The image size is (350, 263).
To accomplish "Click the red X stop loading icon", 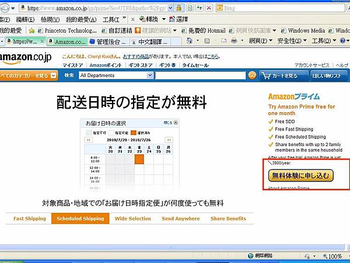I will [209, 8].
